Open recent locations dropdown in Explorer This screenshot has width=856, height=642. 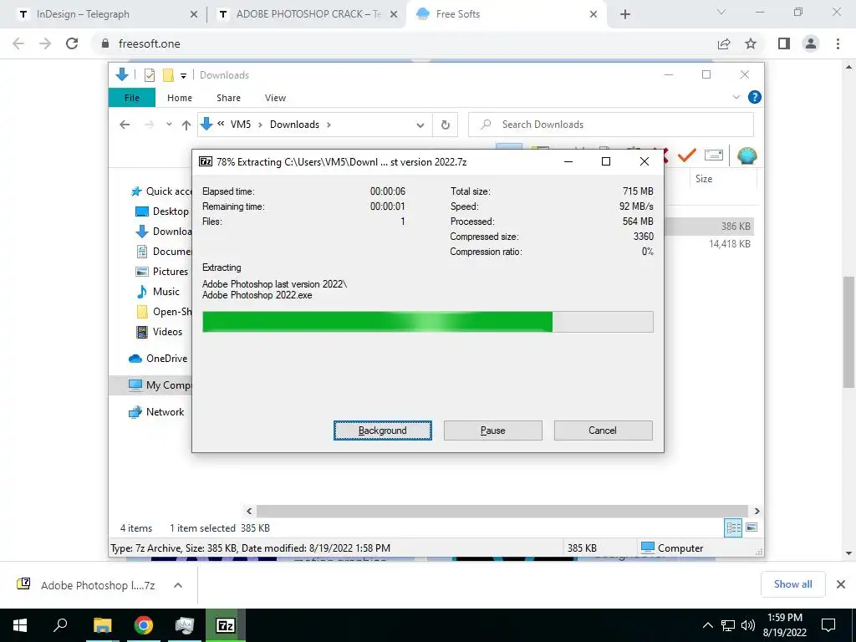(x=169, y=125)
